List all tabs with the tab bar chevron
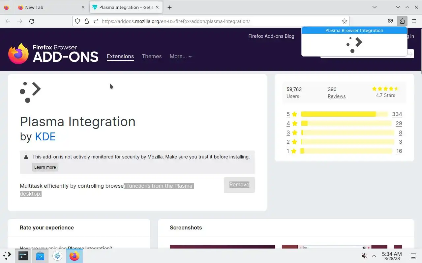 click(375, 7)
